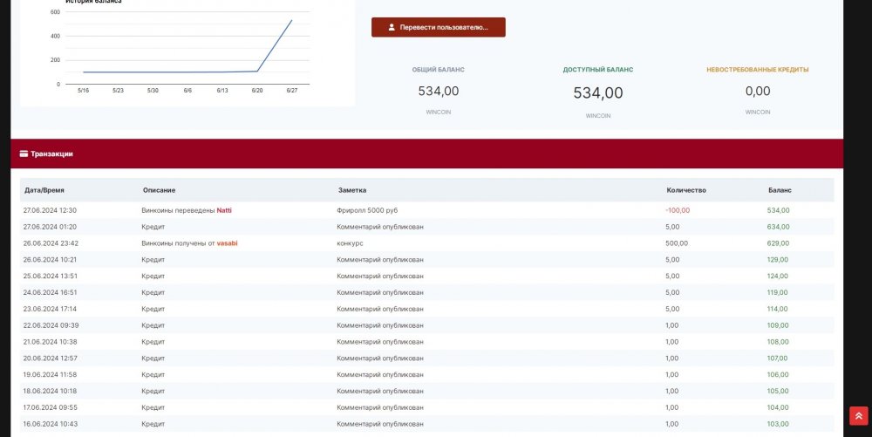Click the scroll-to-top double chevron button
The height and width of the screenshot is (437, 872).
[858, 416]
